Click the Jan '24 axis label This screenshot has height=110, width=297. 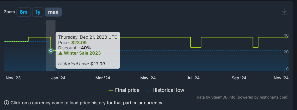(58, 78)
